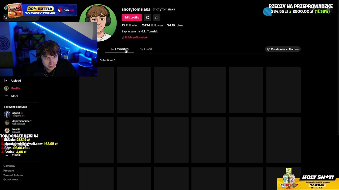Click the Profile avatar icon in sidebar
The width and height of the screenshot is (339, 190).
pyautogui.click(x=6, y=88)
